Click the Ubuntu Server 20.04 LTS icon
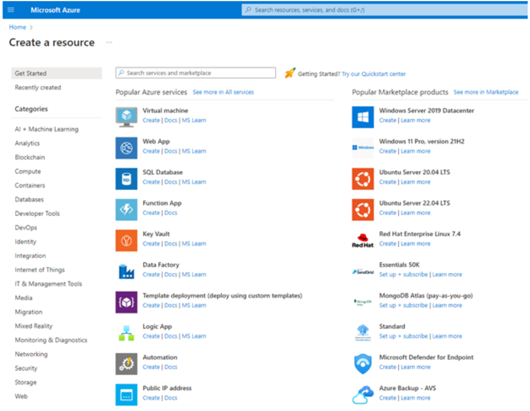The image size is (530, 411). [x=363, y=178]
